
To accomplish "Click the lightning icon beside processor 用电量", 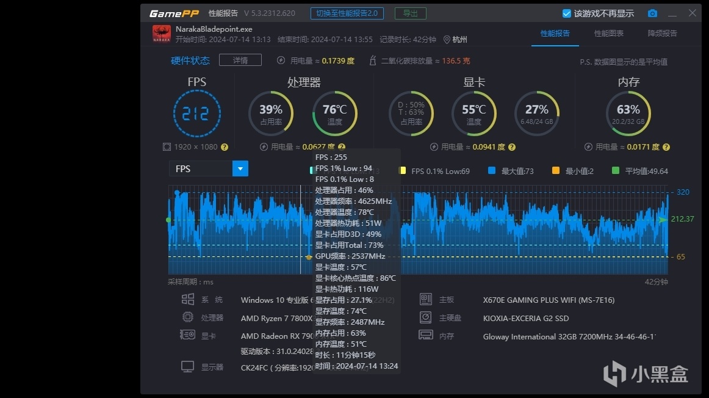I will (x=264, y=147).
